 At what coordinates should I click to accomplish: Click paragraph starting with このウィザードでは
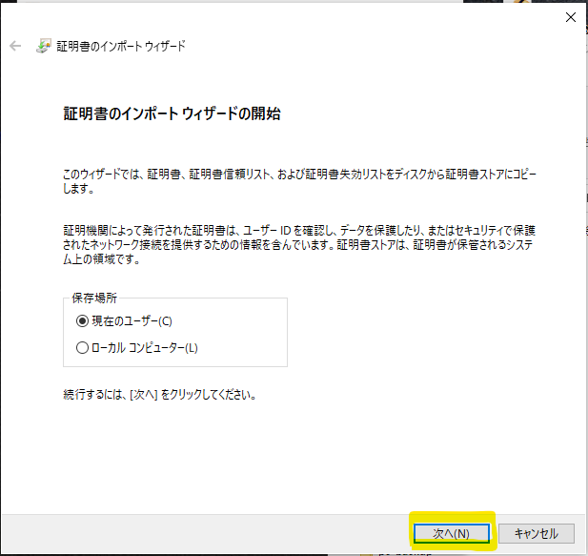(x=299, y=181)
